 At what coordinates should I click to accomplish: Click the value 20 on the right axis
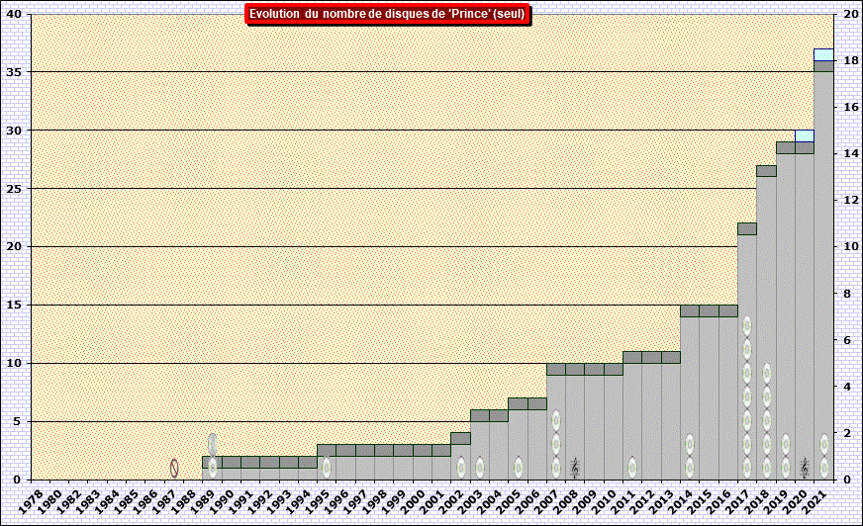pyautogui.click(x=850, y=14)
